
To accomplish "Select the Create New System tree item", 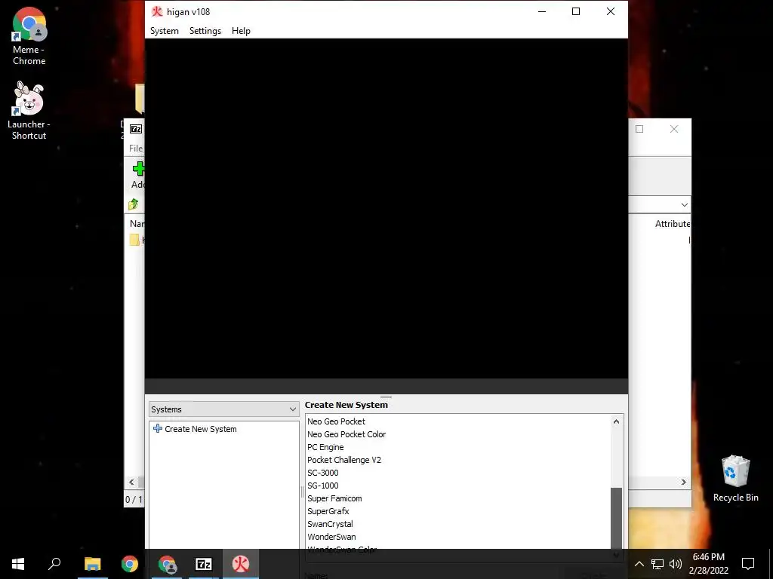I will 195,429.
